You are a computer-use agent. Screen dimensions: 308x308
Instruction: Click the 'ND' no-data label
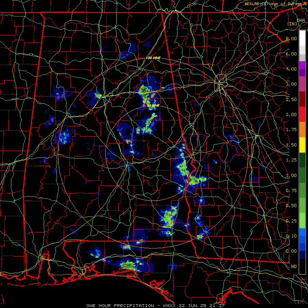(294, 267)
